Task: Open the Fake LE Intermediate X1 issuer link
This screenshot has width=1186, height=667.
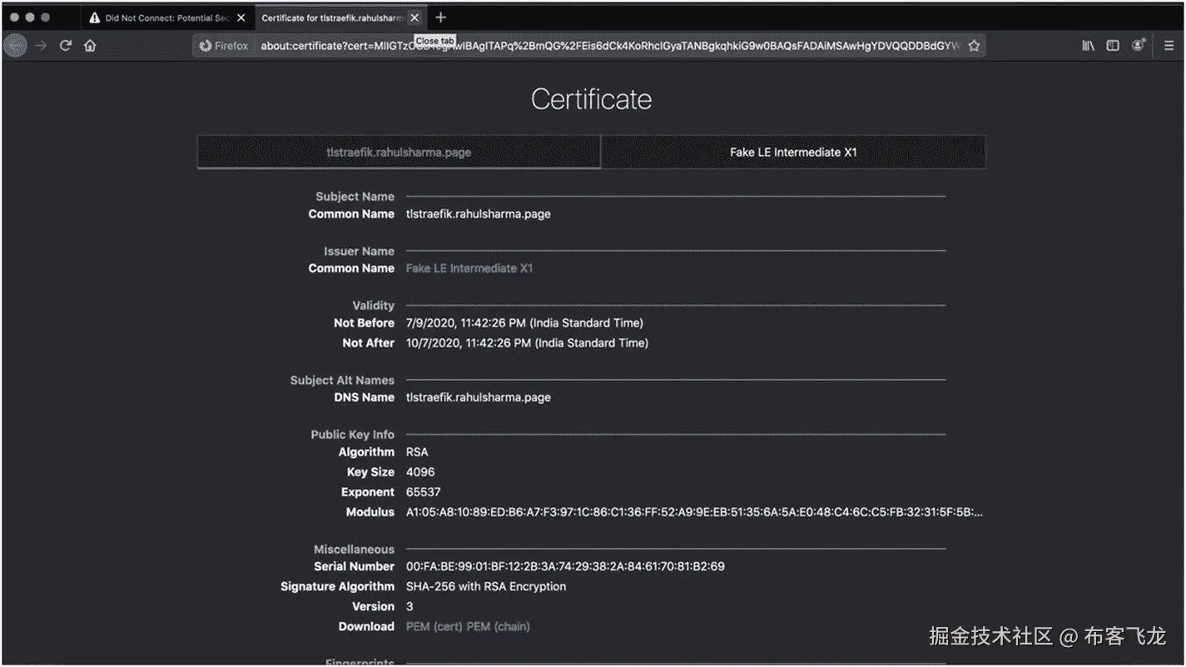Action: pos(469,268)
